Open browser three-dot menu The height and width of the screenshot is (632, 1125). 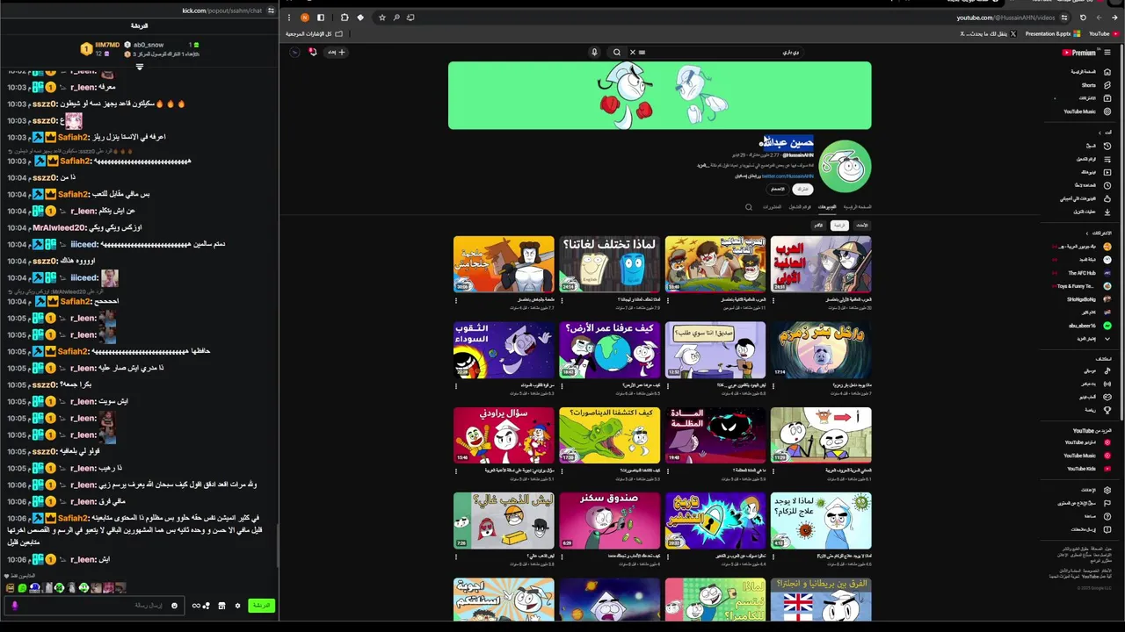(289, 18)
